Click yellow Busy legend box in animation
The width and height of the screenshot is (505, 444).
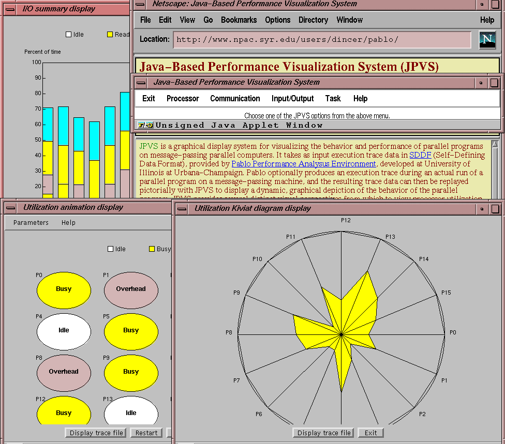click(152, 249)
